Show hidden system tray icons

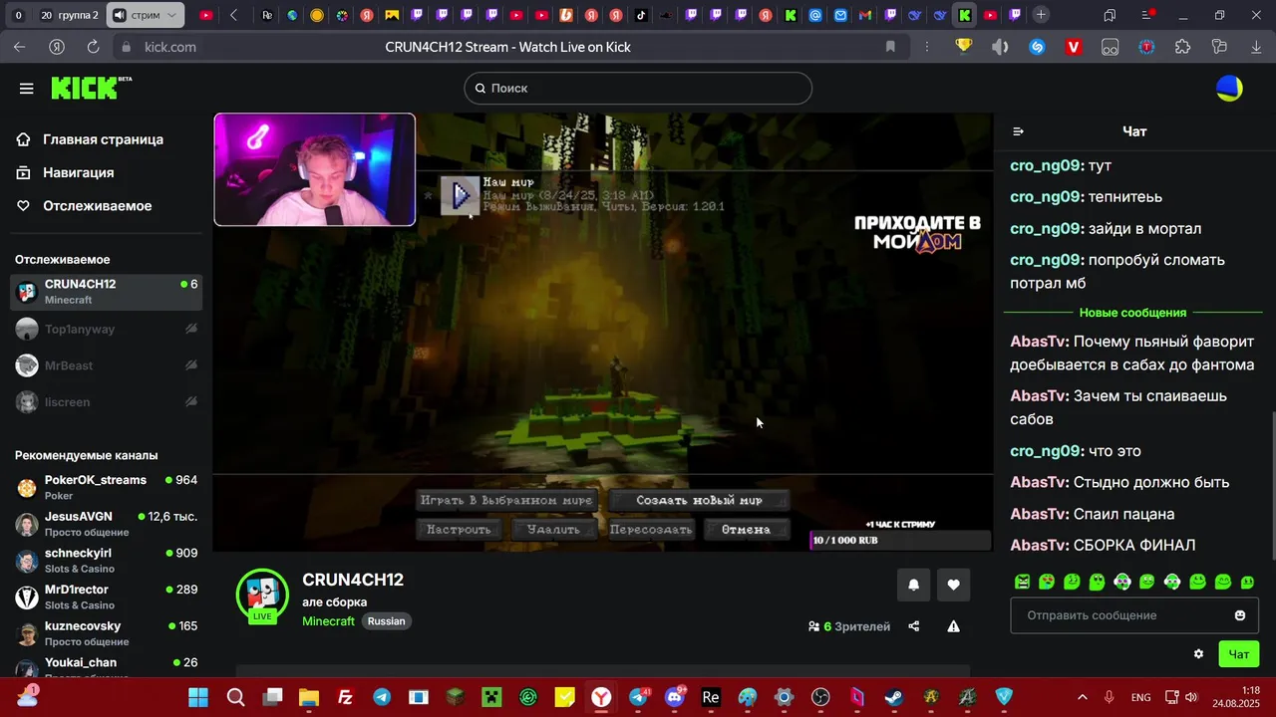click(1082, 697)
